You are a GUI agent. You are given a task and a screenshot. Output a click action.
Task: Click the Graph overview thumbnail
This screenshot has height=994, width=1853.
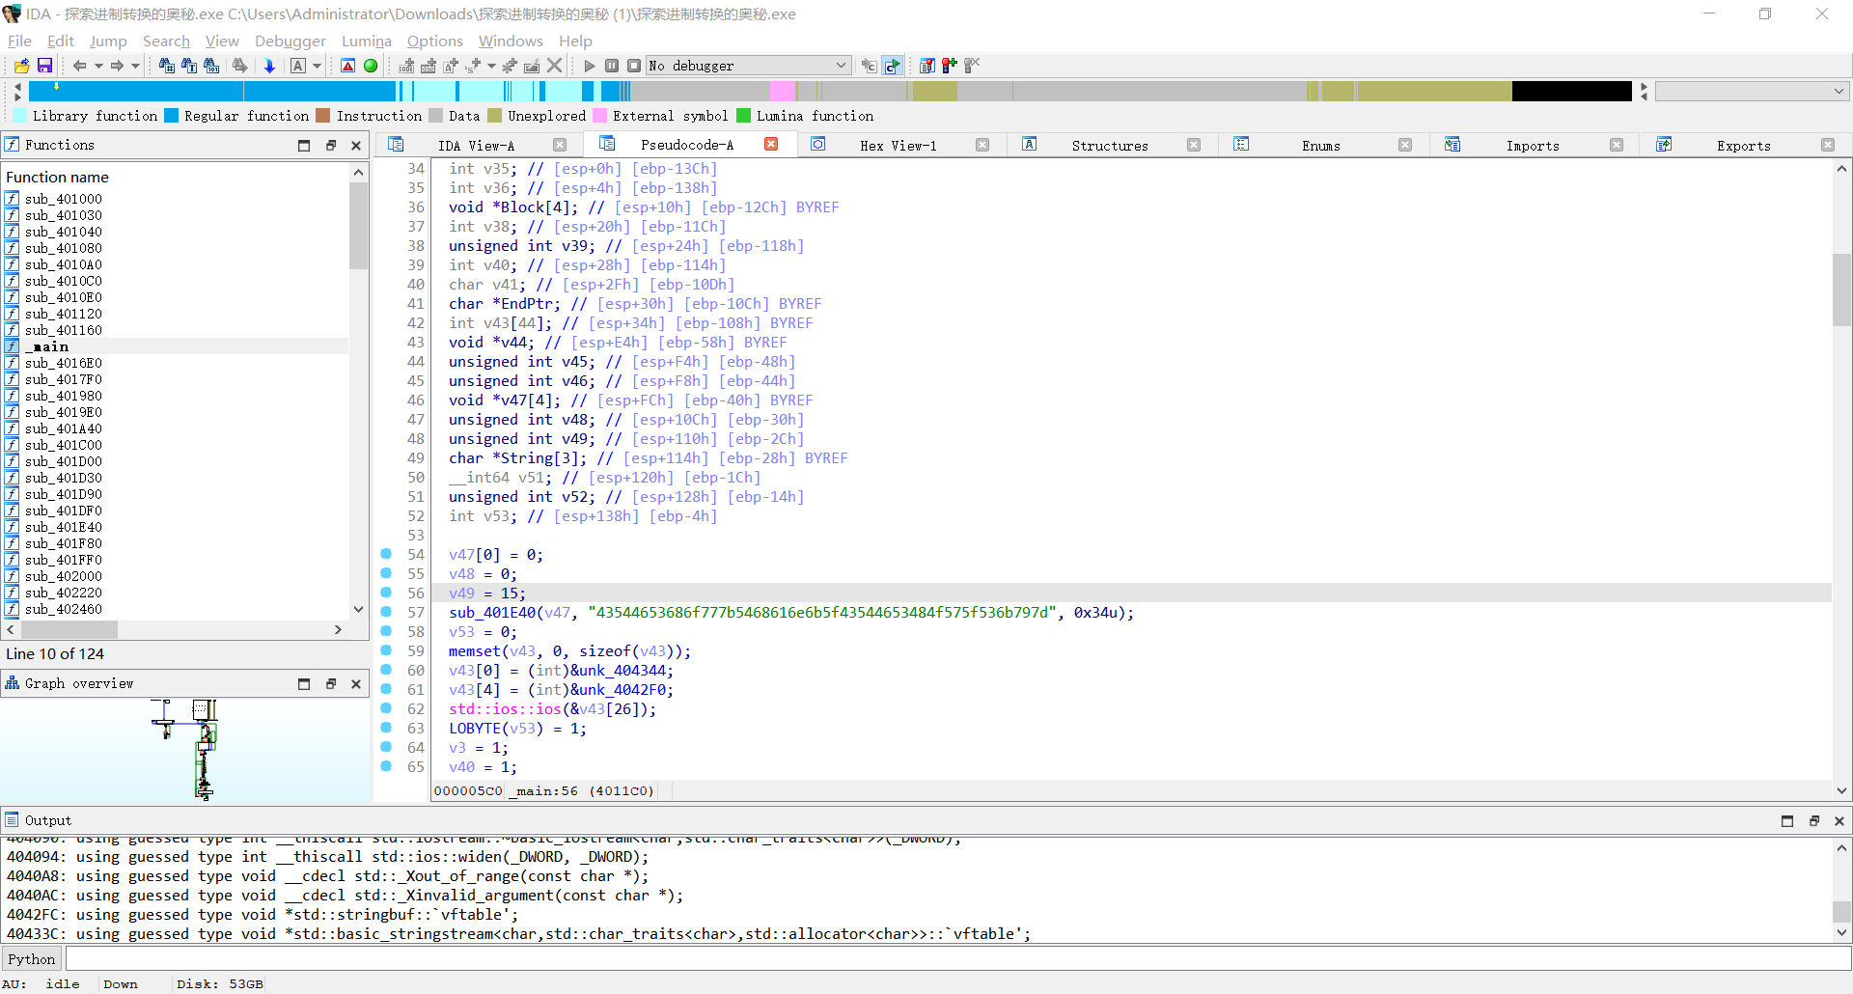point(186,750)
